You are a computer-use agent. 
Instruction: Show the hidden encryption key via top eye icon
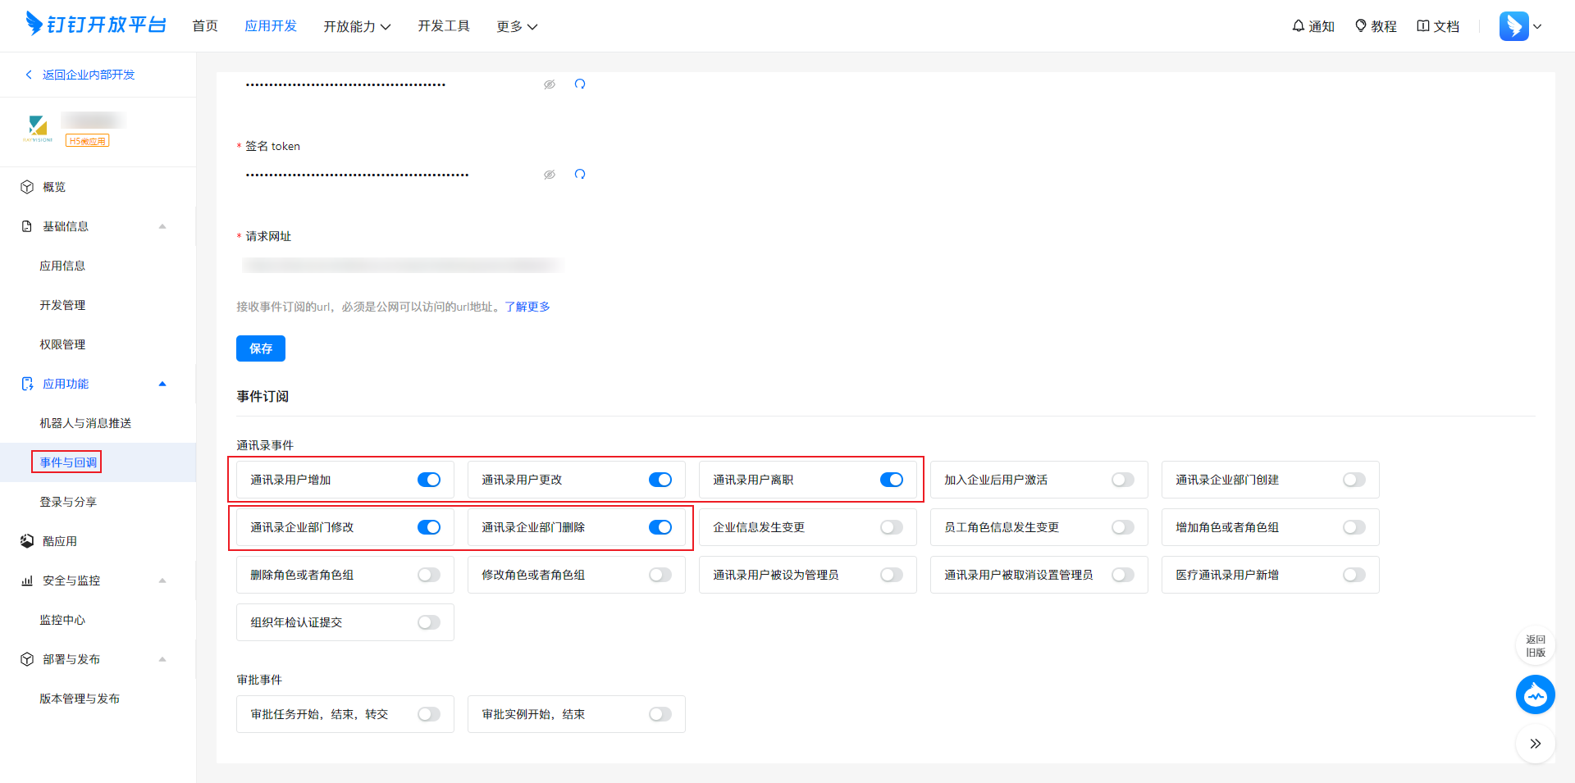tap(550, 84)
